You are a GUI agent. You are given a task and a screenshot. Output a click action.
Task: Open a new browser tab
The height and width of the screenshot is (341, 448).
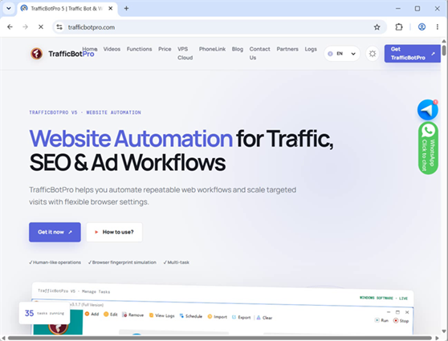(x=126, y=9)
